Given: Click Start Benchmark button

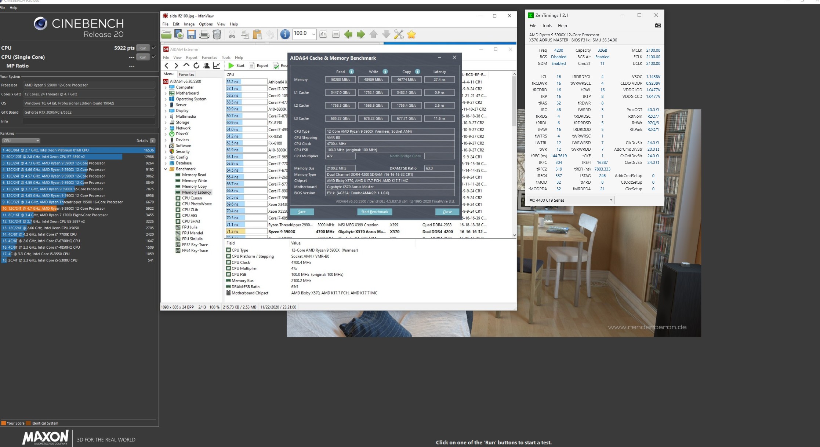Looking at the screenshot, I should [x=374, y=212].
